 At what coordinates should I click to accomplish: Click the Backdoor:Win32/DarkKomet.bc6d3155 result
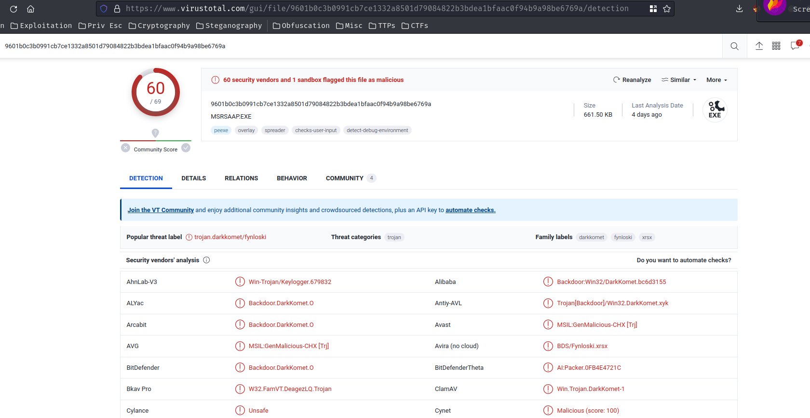click(611, 282)
